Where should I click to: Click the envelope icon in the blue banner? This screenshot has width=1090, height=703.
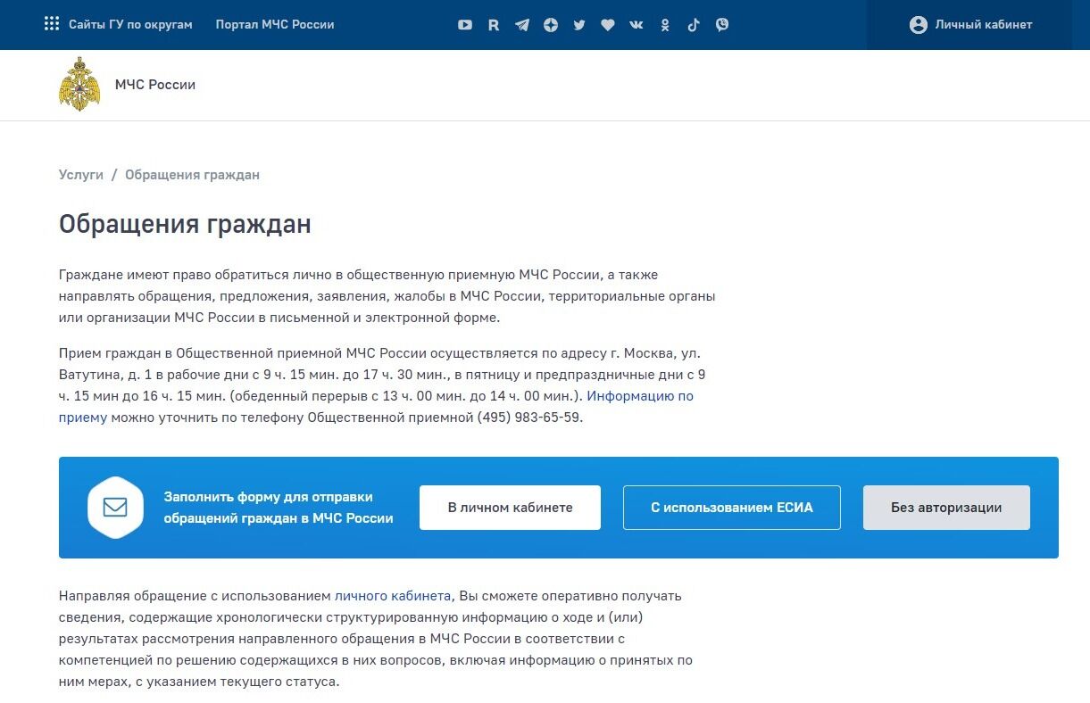coord(115,508)
